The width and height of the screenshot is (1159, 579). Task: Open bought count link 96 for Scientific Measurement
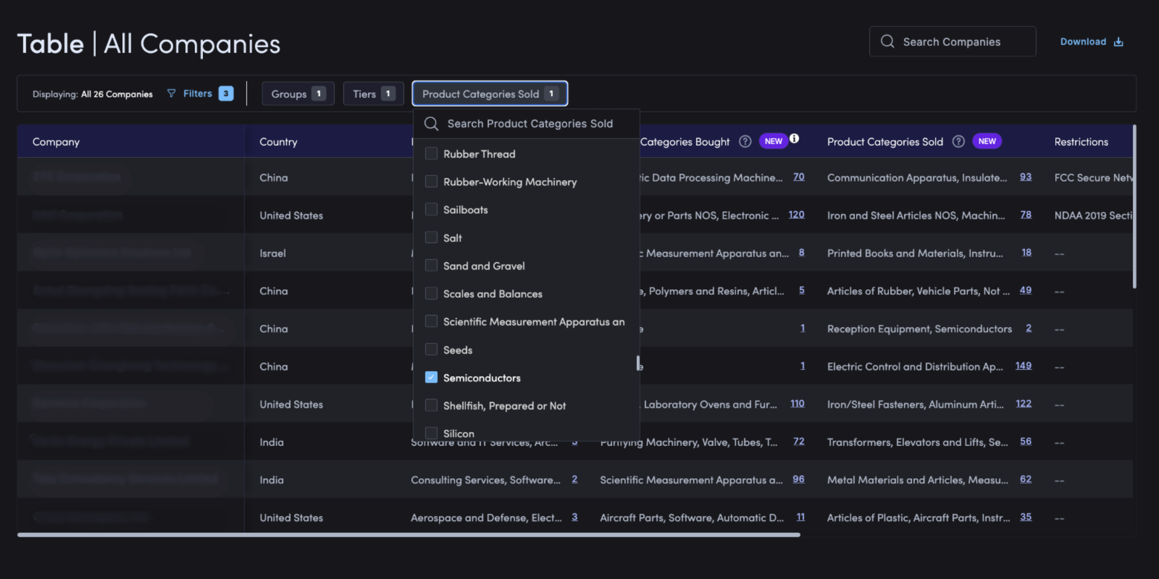coord(799,479)
